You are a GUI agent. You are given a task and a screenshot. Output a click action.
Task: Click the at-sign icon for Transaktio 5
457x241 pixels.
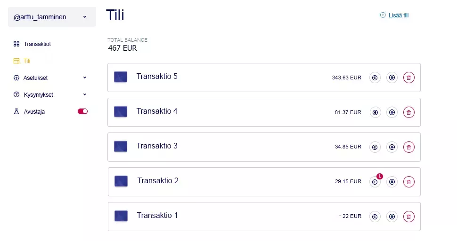point(392,78)
